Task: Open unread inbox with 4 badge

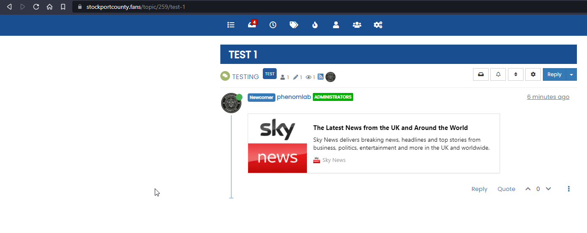Action: [x=252, y=25]
